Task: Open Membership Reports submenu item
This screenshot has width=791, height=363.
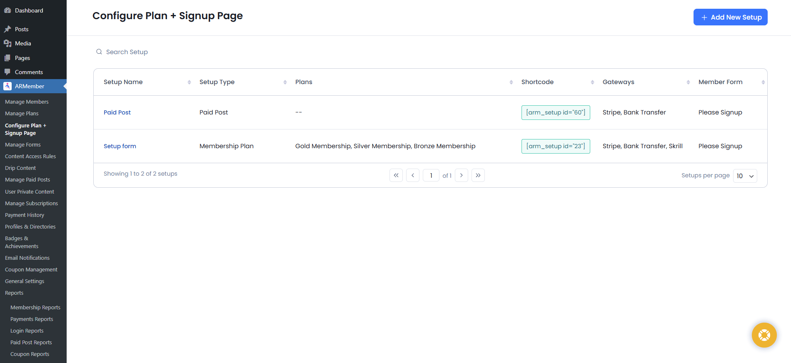Action: [x=35, y=307]
